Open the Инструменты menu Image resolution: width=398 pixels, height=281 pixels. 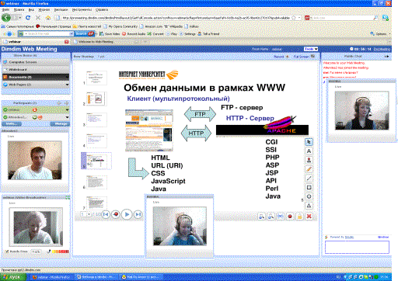[x=82, y=9]
